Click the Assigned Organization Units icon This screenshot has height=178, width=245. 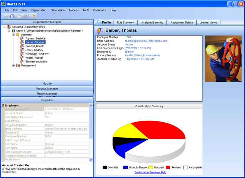click(x=9, y=27)
